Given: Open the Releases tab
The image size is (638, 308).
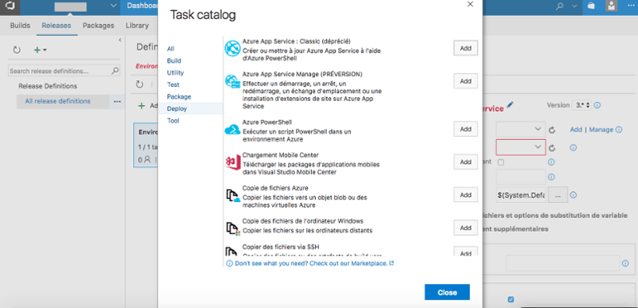Looking at the screenshot, I should [56, 25].
